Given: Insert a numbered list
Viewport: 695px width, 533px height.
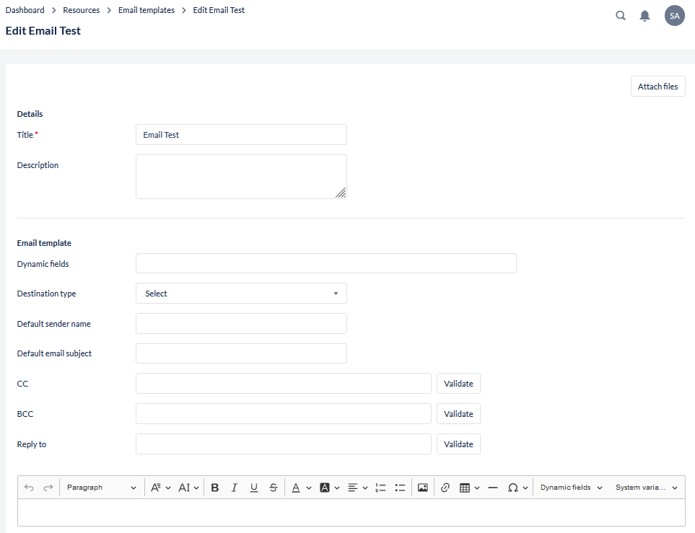Looking at the screenshot, I should [381, 488].
